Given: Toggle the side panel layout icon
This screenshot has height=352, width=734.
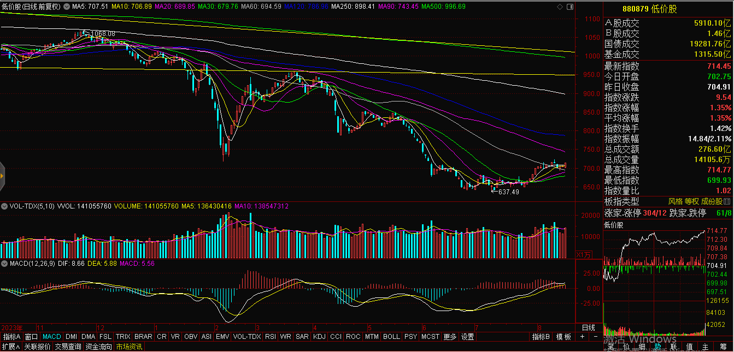Looking at the screenshot, I should [x=569, y=7].
